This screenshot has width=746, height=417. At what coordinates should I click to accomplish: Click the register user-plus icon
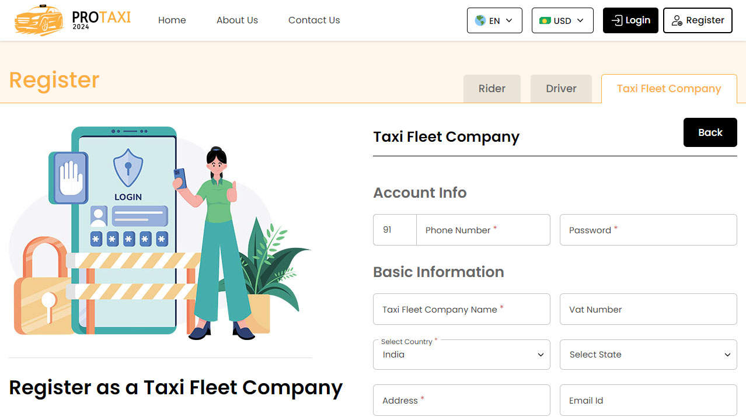(677, 20)
